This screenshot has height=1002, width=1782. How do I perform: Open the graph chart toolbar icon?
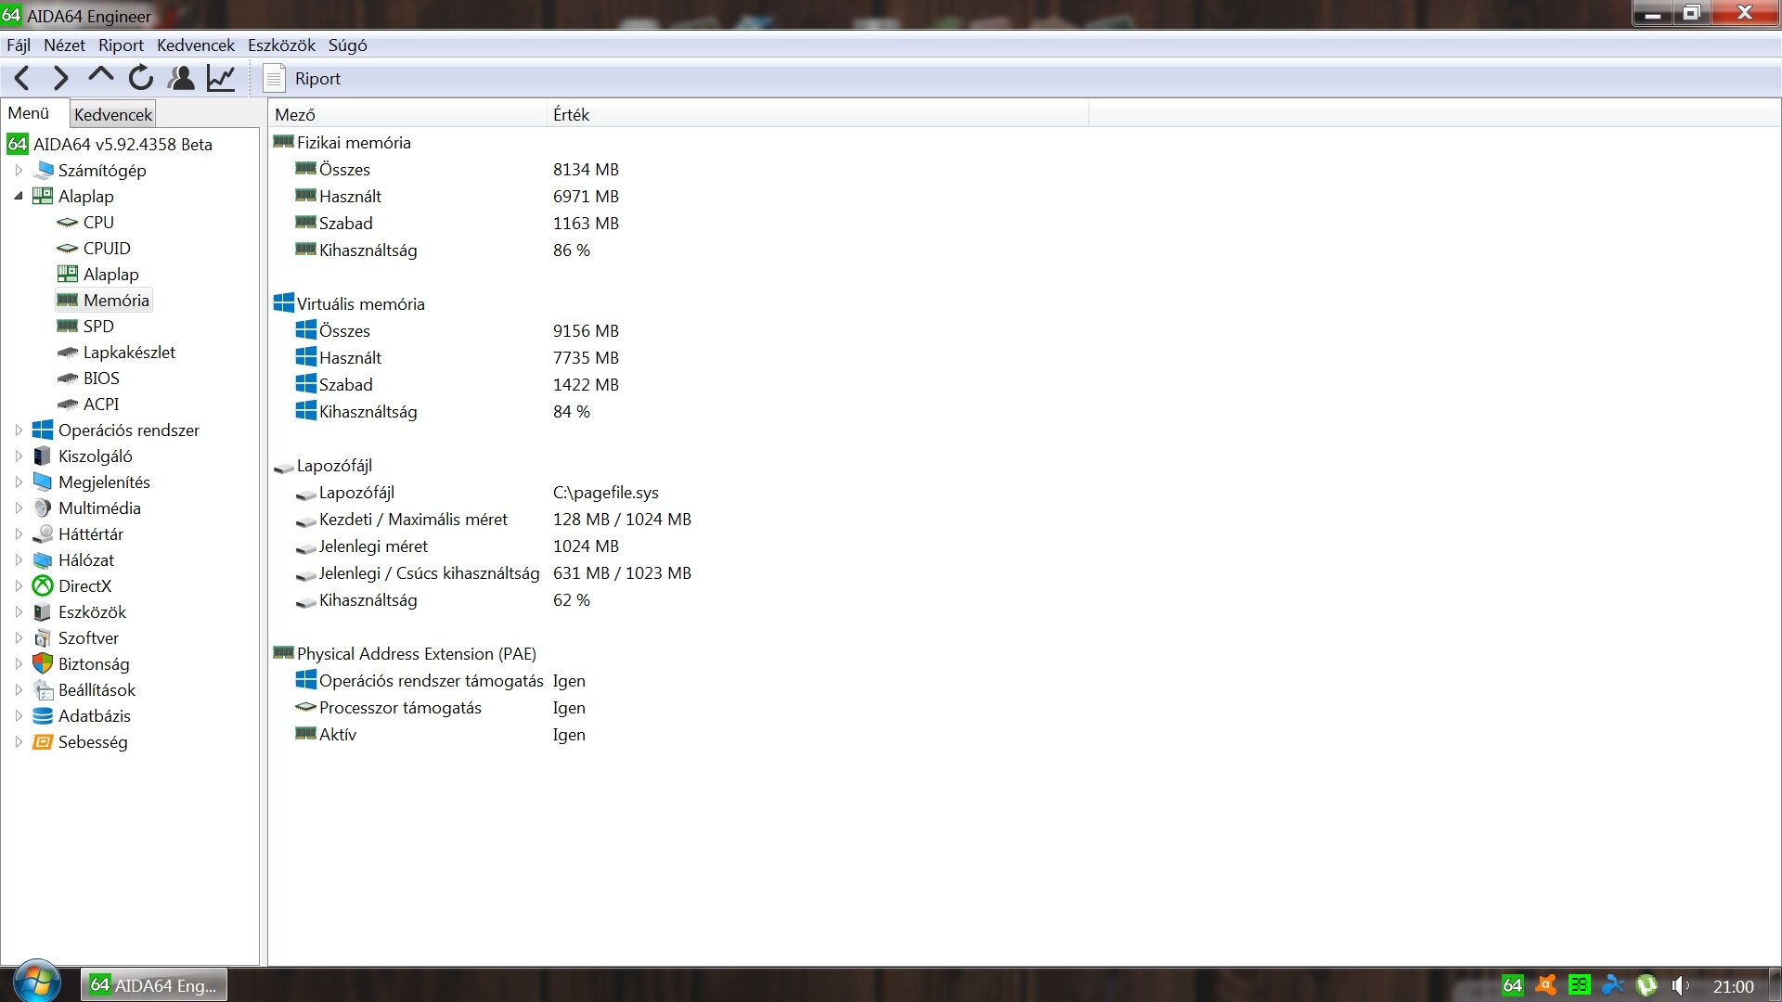pos(221,79)
